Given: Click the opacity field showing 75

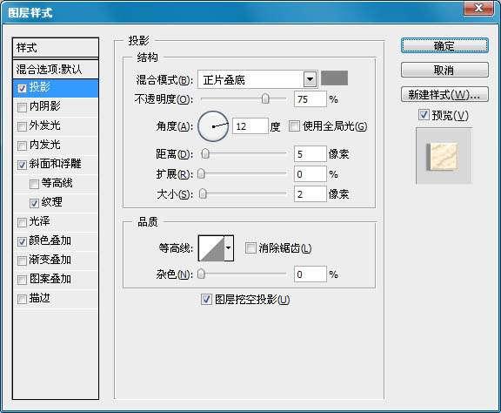Looking at the screenshot, I should 310,99.
